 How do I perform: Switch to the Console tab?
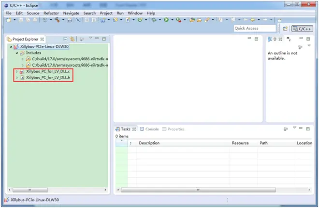tap(149, 129)
